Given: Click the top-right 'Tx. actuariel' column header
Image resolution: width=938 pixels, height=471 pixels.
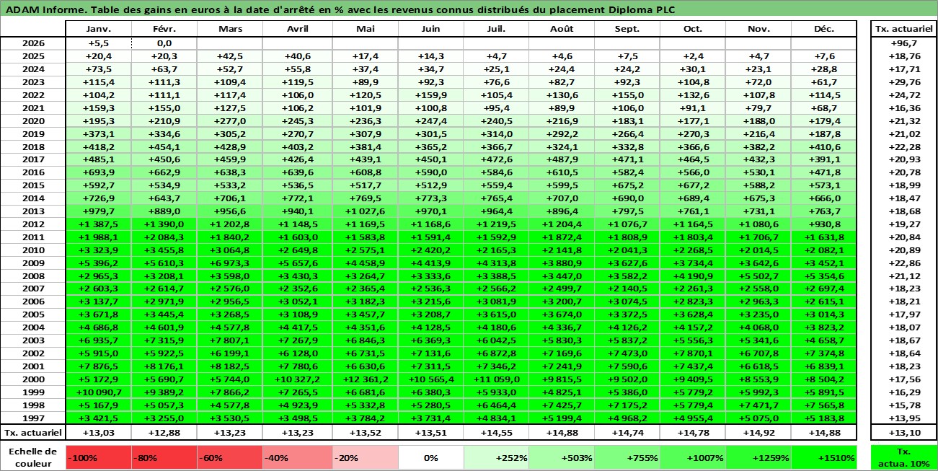Looking at the screenshot, I should (904, 29).
